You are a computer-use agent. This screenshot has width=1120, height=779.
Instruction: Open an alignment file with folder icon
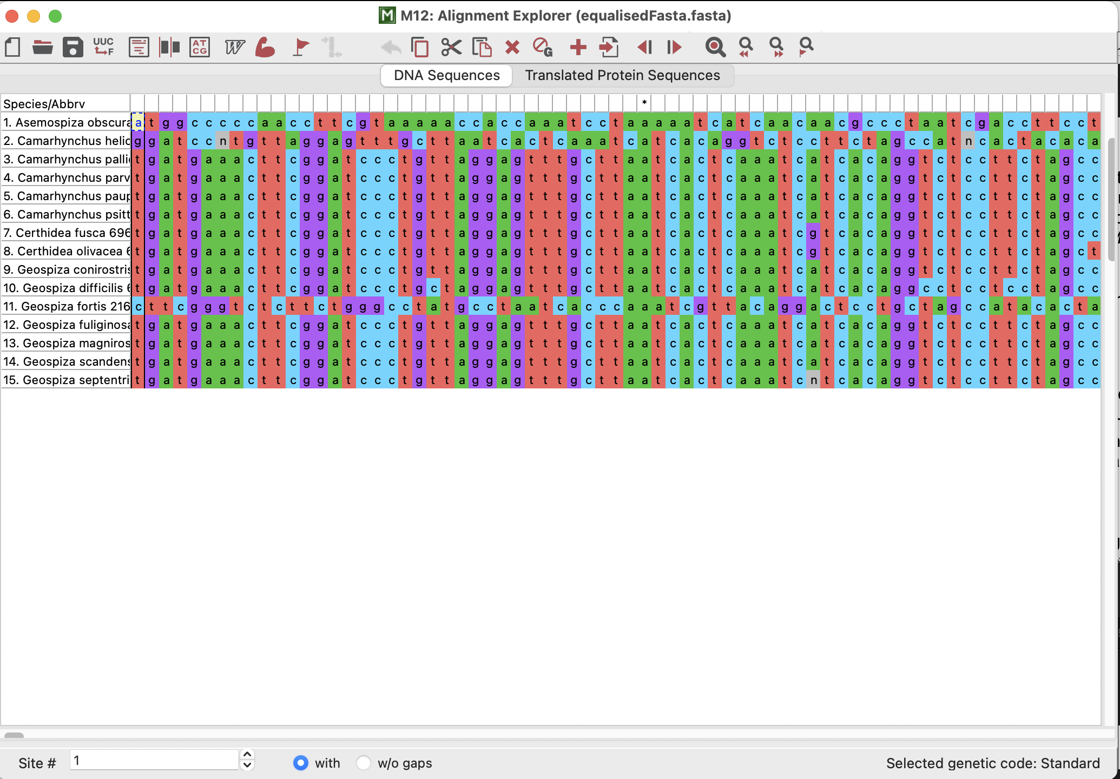[x=42, y=47]
